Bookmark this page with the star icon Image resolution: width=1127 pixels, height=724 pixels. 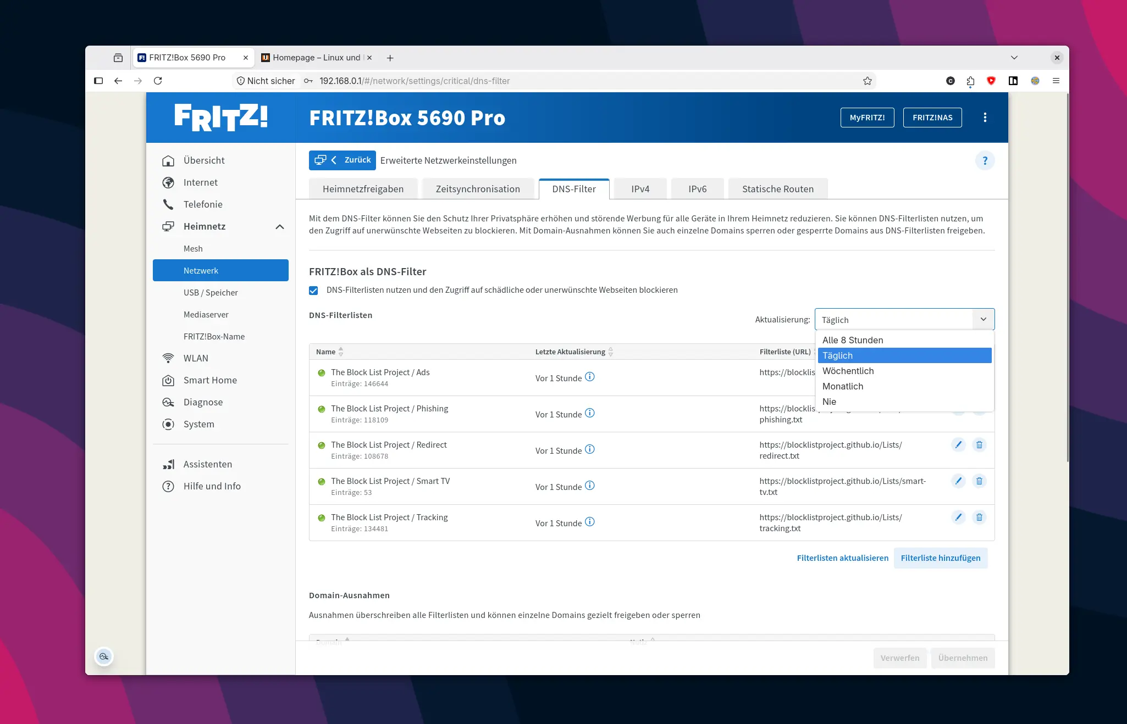tap(867, 81)
